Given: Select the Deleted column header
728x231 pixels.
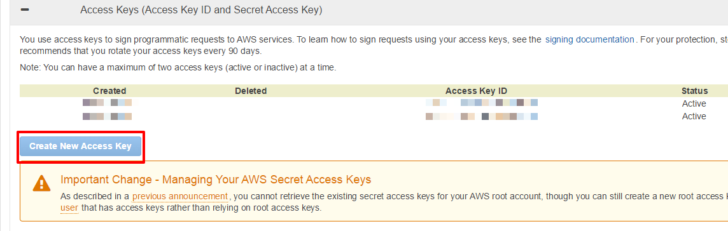Looking at the screenshot, I should coord(251,91).
